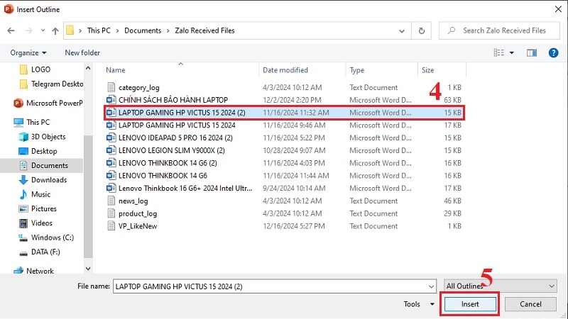The height and width of the screenshot is (319, 568).
Task: Open Telegram Desktop folder in sidebar
Action: (57, 84)
